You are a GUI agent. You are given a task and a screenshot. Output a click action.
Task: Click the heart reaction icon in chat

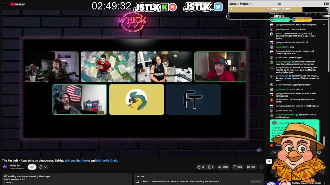[x=319, y=152]
